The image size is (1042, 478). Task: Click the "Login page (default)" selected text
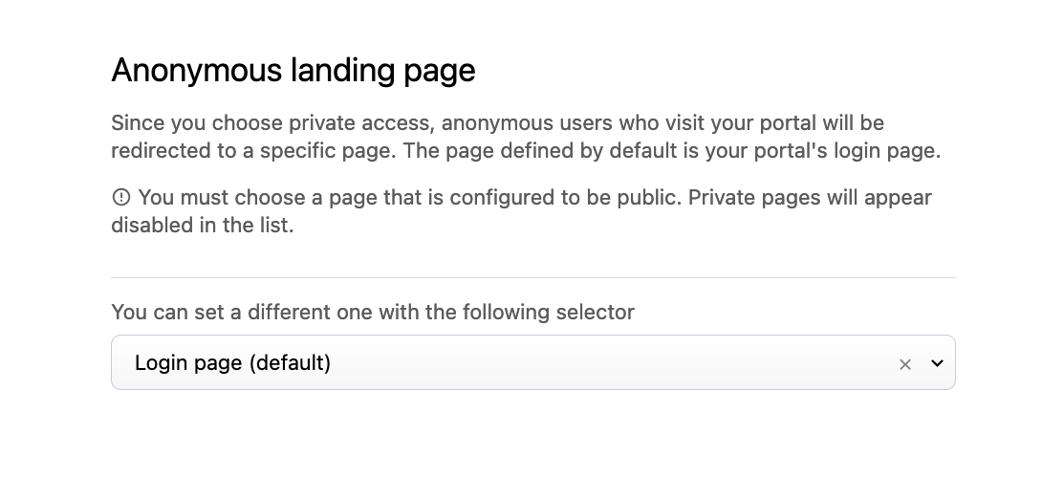click(232, 363)
